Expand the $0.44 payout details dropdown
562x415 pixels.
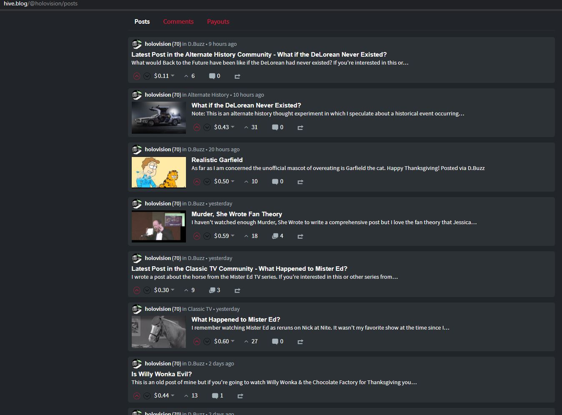pyautogui.click(x=164, y=395)
